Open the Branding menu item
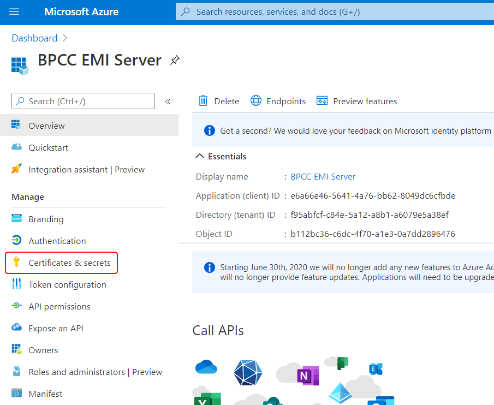 (x=46, y=219)
